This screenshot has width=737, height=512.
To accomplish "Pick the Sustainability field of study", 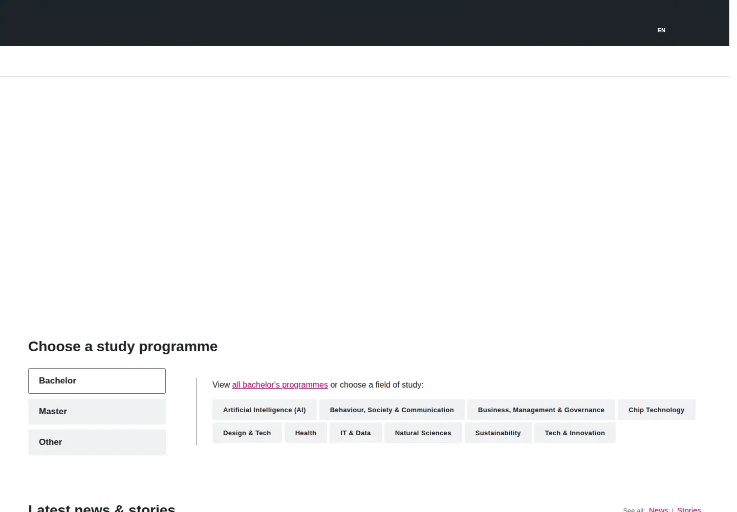I will [498, 433].
